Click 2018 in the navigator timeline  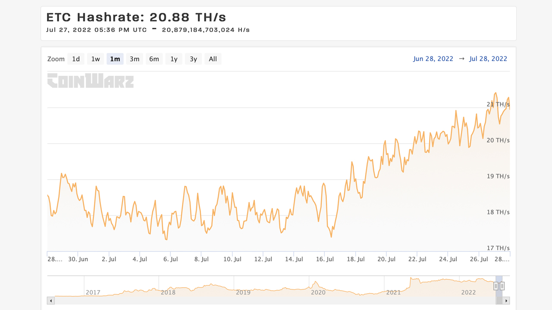click(x=168, y=292)
